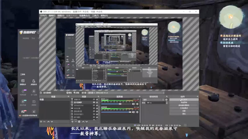Pop out the 来源 sources dock icon
The height and width of the screenshot is (139, 248).
[98, 96]
